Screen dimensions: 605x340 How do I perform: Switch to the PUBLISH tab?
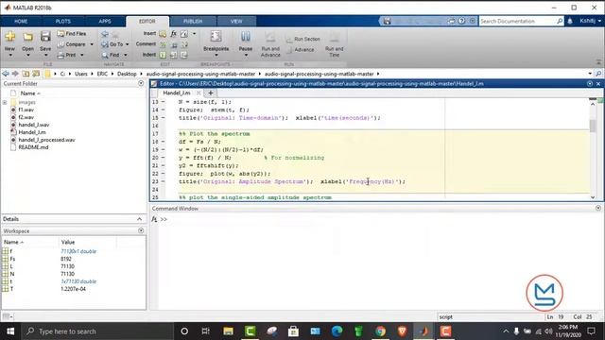193,21
